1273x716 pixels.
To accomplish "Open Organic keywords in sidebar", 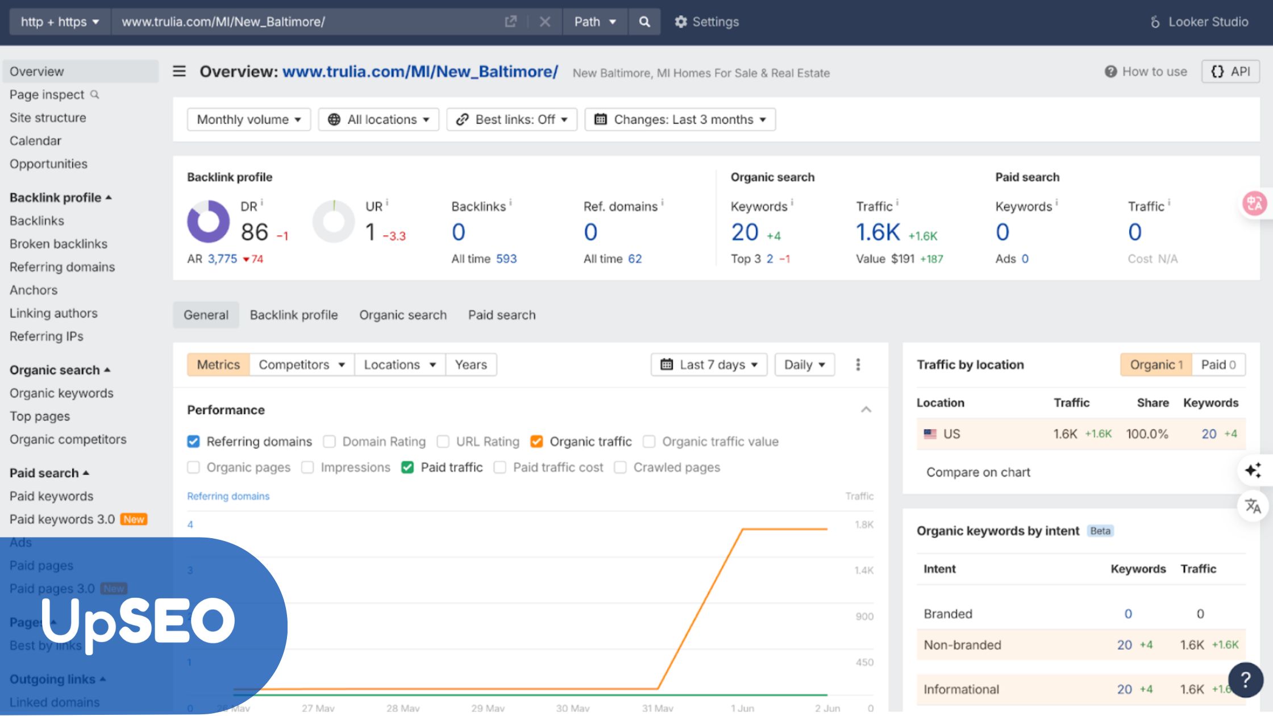I will point(61,393).
